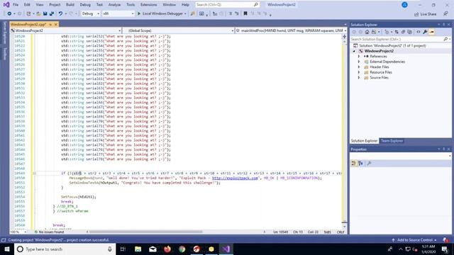This screenshot has height=255, width=454.
Task: Click the No issues found indicator
Action: click(49, 232)
